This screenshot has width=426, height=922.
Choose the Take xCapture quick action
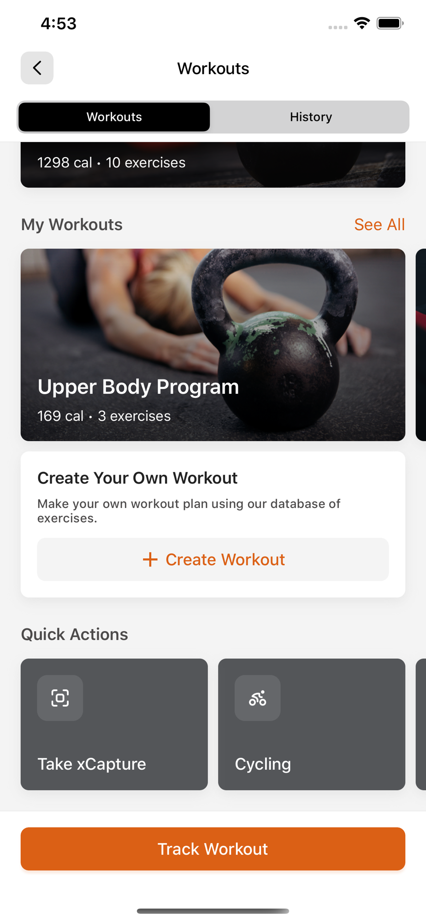pyautogui.click(x=114, y=724)
